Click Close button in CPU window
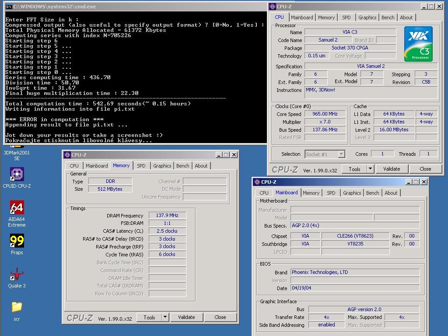Viewport: 448px width, 336px height. pyautogui.click(x=425, y=169)
